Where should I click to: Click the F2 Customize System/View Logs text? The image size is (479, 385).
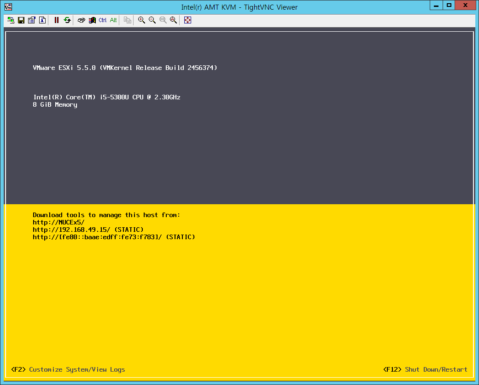(68, 369)
